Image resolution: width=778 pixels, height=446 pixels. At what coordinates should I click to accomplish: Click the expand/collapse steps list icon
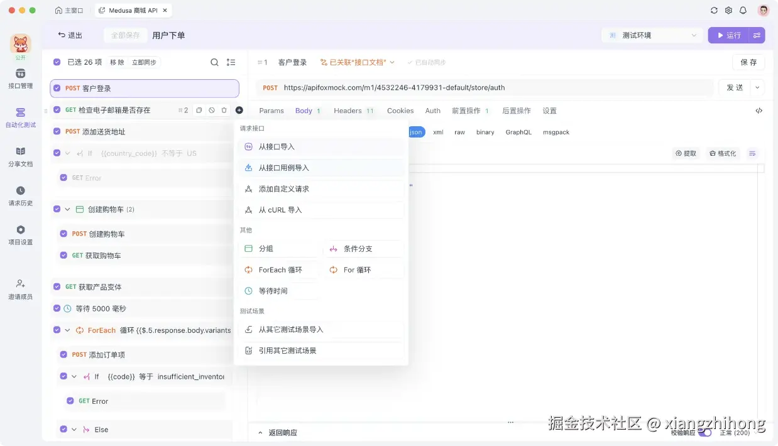(x=231, y=62)
